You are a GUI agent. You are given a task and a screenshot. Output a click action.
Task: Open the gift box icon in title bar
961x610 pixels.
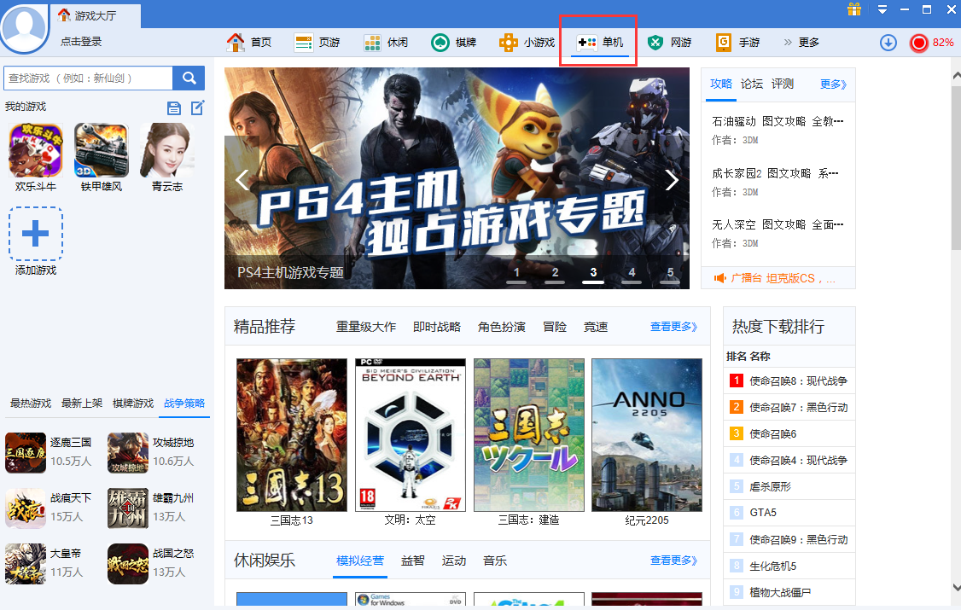854,9
